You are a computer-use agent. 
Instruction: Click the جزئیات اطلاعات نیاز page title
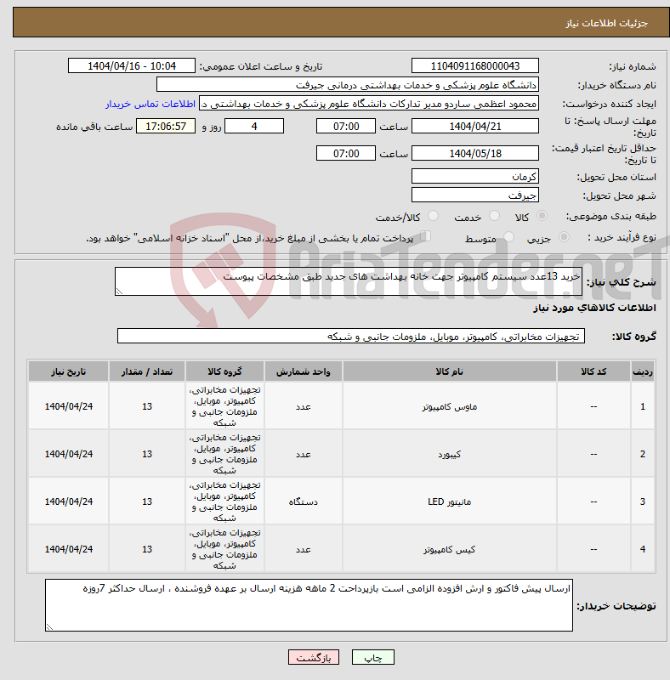pyautogui.click(x=606, y=23)
